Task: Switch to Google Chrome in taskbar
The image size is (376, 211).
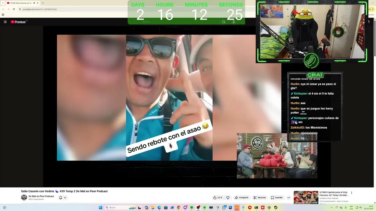Action: tap(179, 207)
